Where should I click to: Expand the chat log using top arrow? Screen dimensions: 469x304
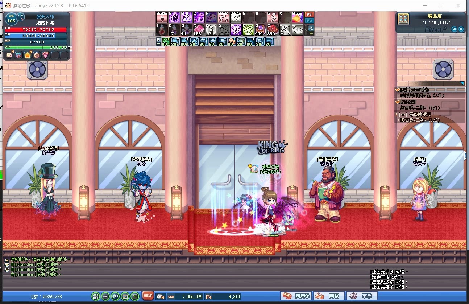click(7, 260)
